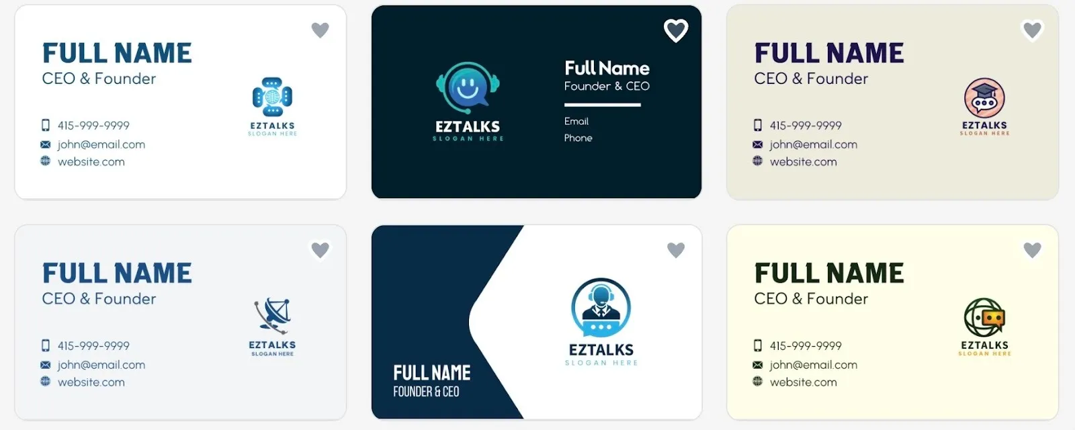1075x430 pixels.
Task: Favorite the white card with blue globe logo
Action: 320,30
